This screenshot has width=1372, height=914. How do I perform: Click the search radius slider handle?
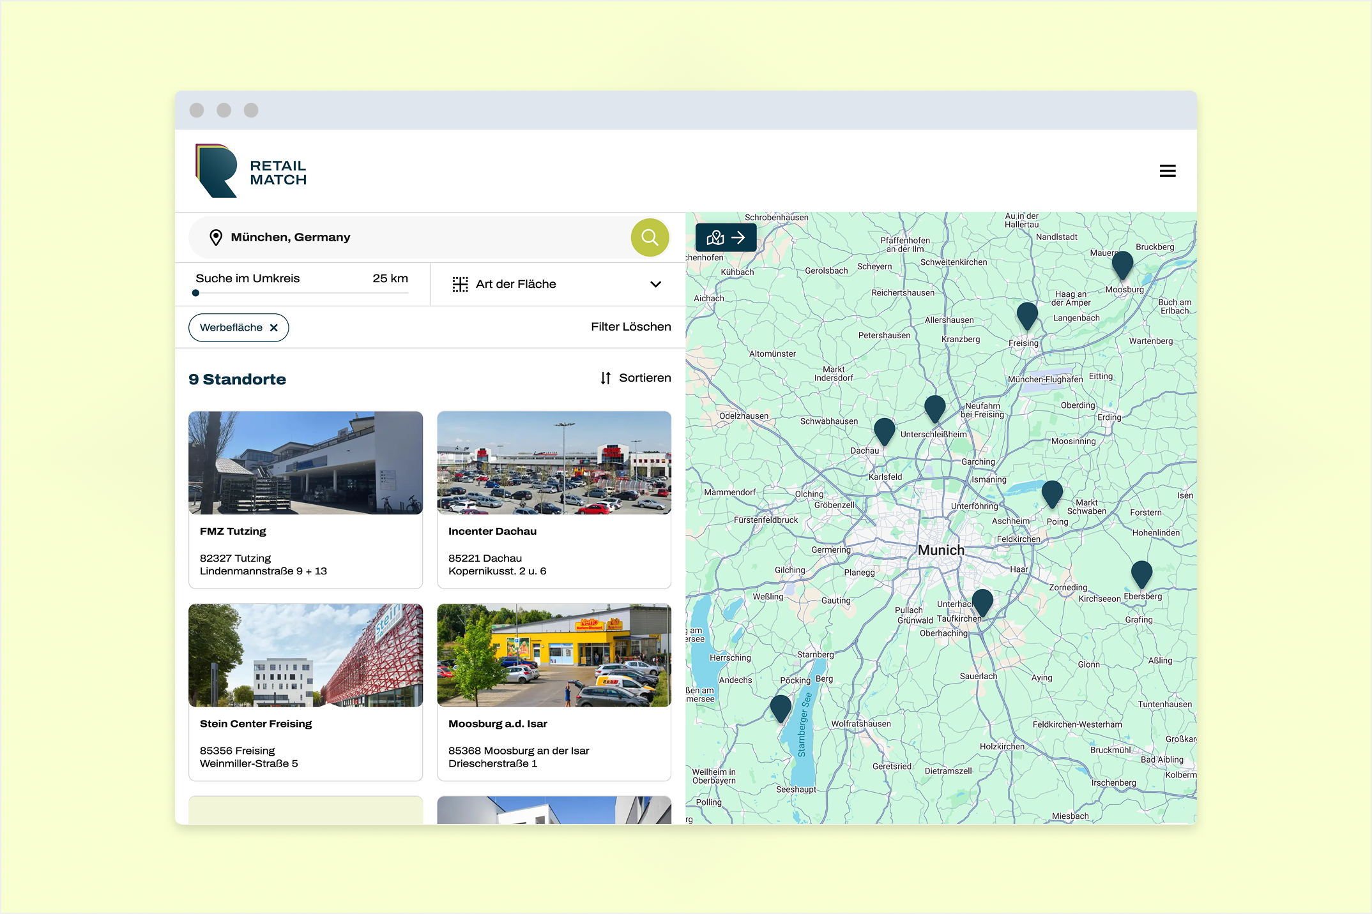[x=196, y=293]
